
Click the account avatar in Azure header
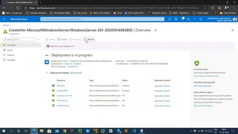click(235, 19)
